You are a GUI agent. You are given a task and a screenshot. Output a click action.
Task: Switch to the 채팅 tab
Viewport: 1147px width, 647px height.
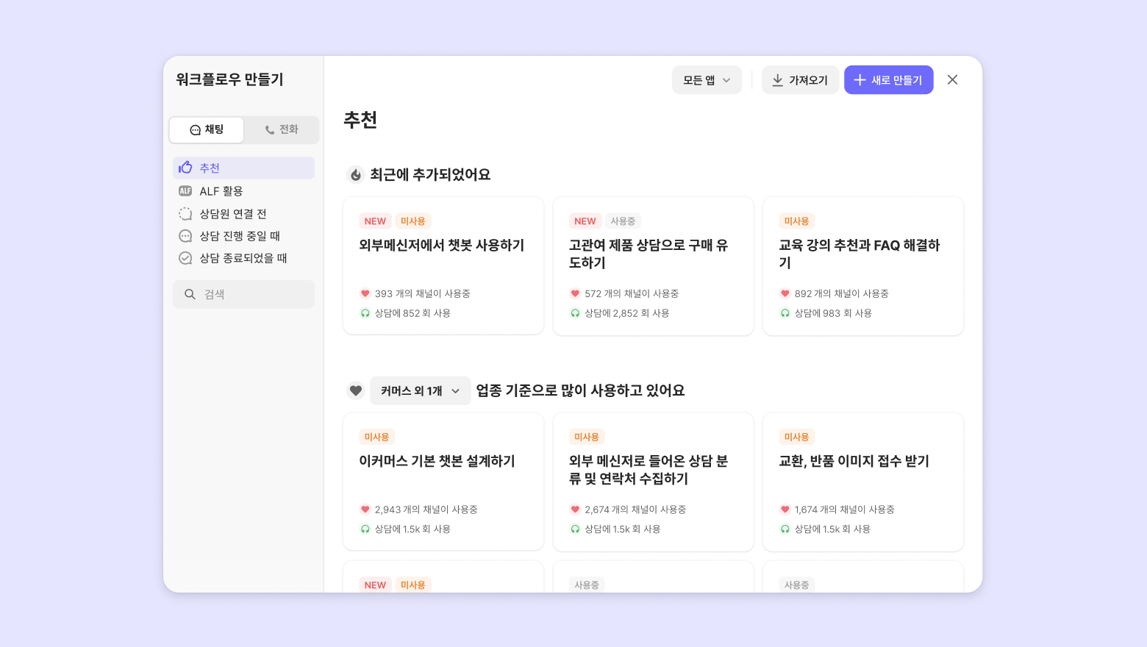pos(207,130)
